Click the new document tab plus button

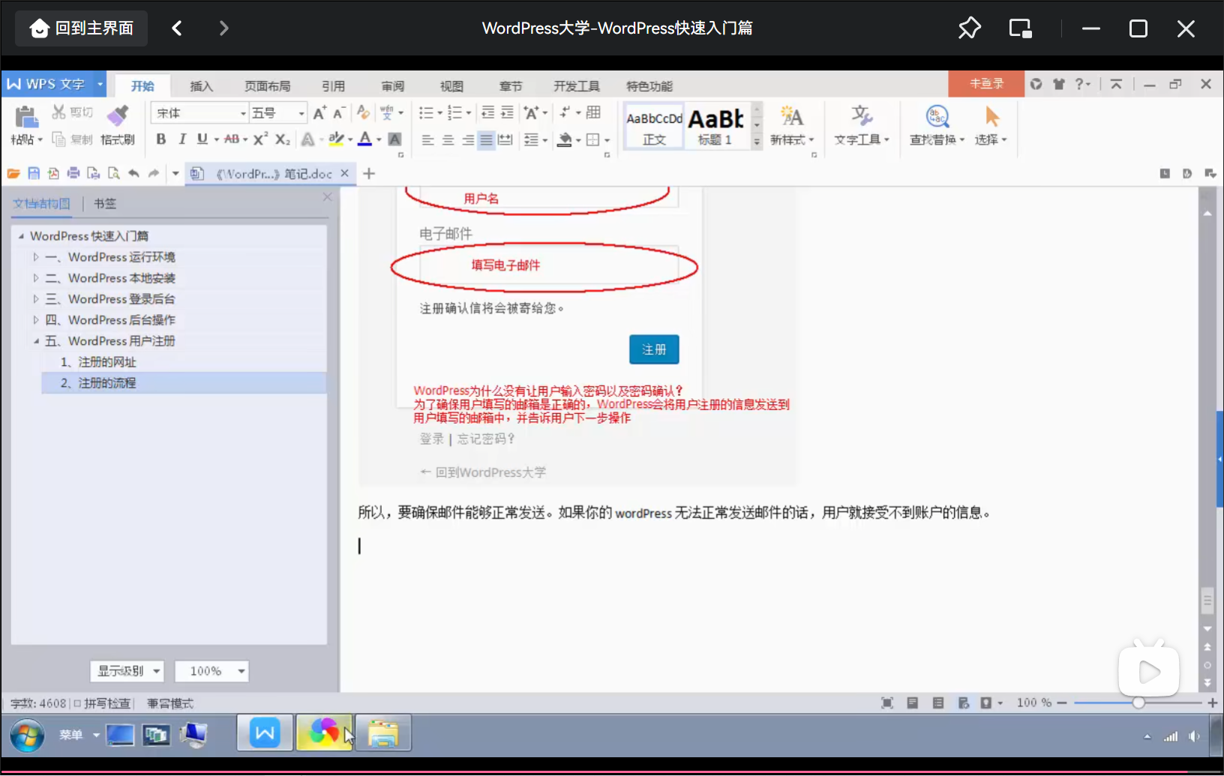pyautogui.click(x=369, y=174)
